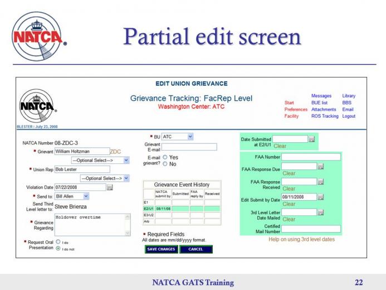This screenshot has width=386, height=290.
Task: Choose 'I do not' for Request Oral Presentation
Action: point(58,248)
